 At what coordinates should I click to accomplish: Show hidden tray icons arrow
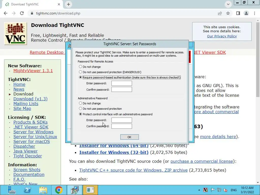(x=199, y=190)
